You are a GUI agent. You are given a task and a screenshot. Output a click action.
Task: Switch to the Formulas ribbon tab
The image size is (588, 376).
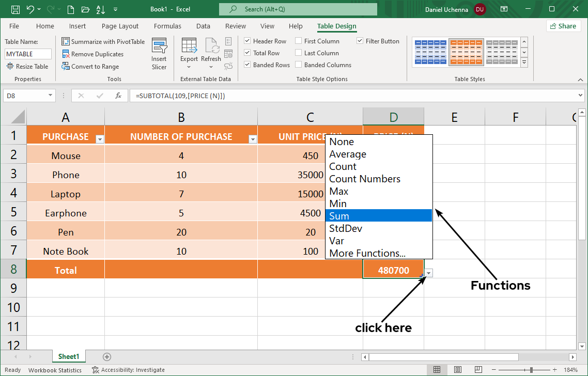(167, 26)
